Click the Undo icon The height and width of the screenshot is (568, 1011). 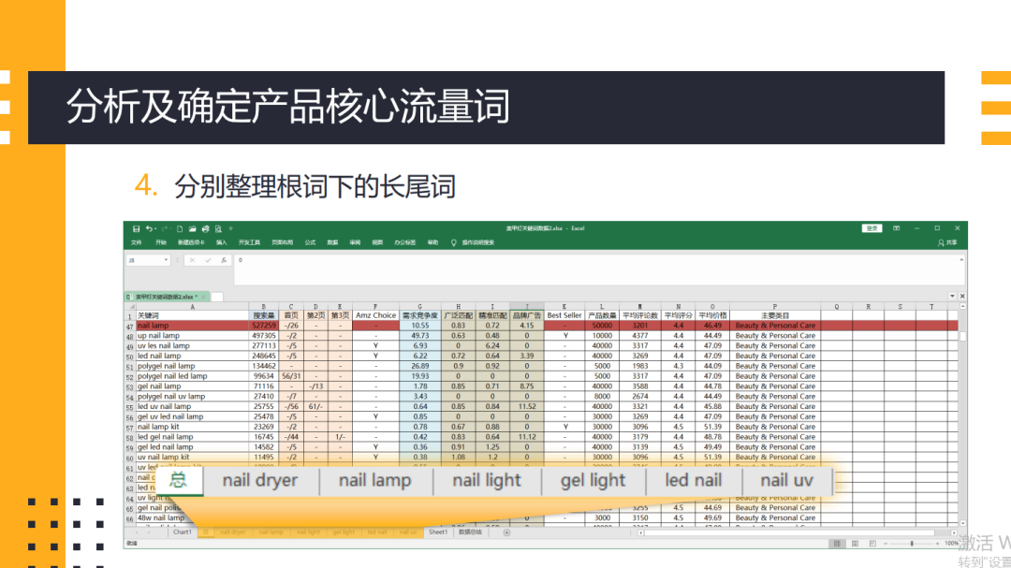(x=149, y=227)
